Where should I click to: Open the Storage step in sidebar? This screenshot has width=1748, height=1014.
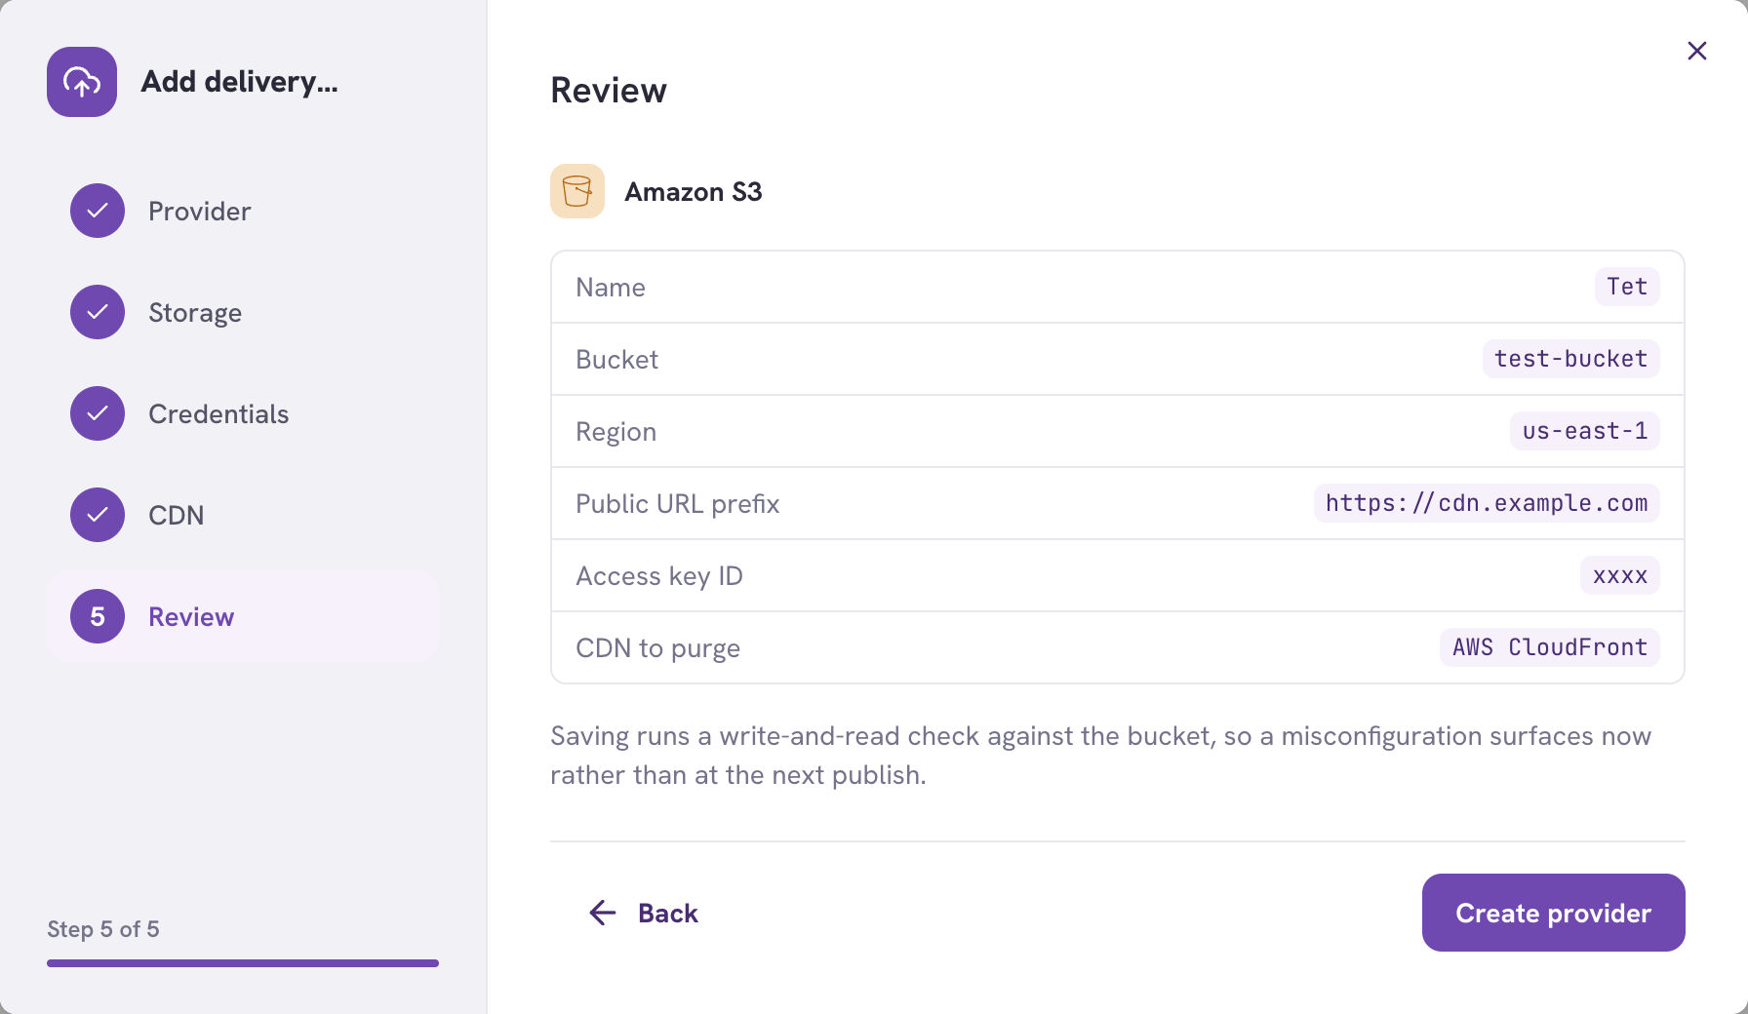tap(195, 312)
